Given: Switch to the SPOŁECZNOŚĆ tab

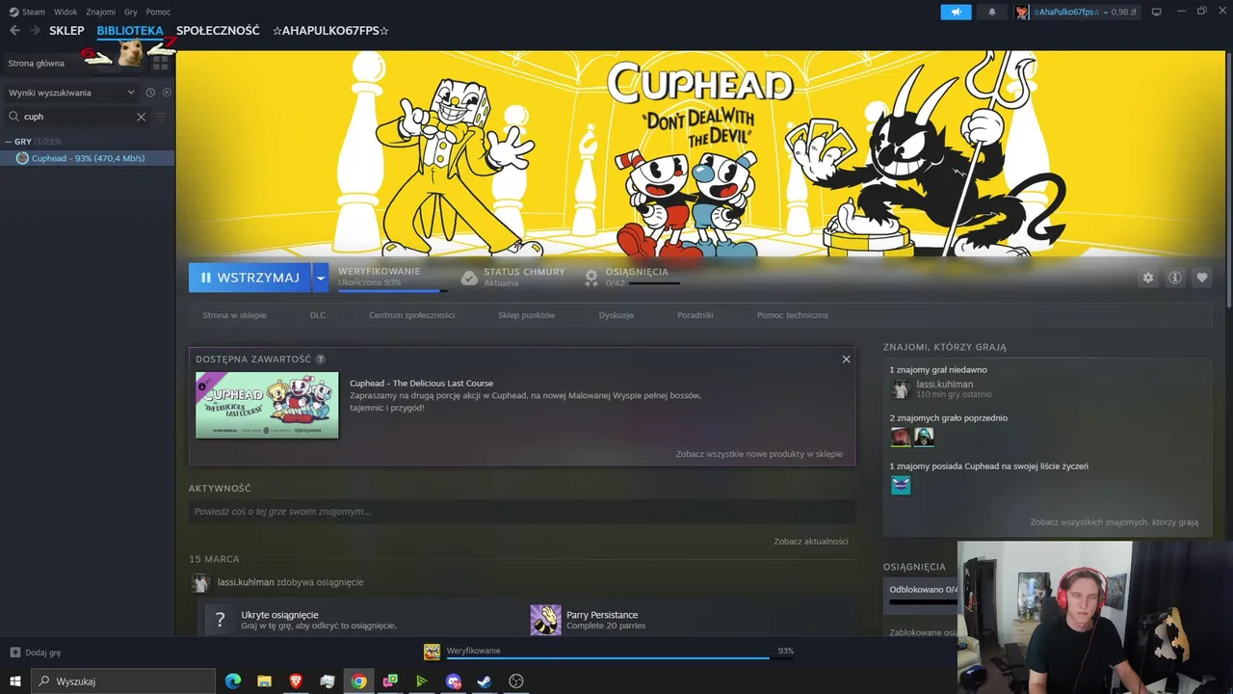Looking at the screenshot, I should [x=218, y=31].
